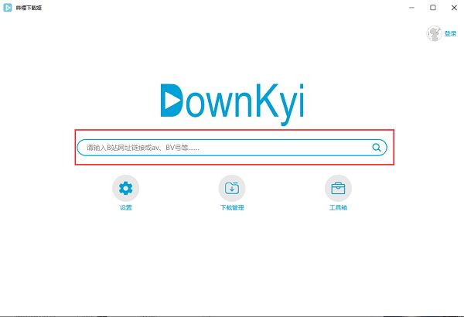The width and height of the screenshot is (464, 317).
Task: Click the user avatar picture
Action: pyautogui.click(x=434, y=33)
